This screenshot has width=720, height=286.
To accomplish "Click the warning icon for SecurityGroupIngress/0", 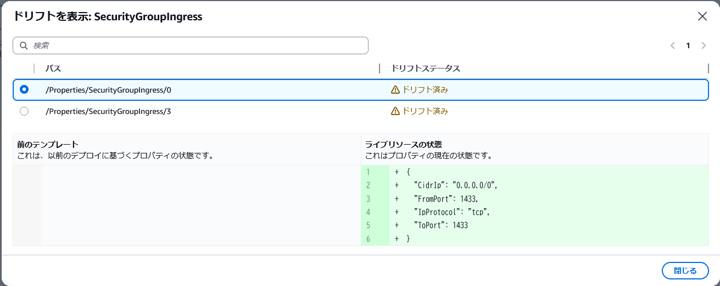I will point(395,90).
